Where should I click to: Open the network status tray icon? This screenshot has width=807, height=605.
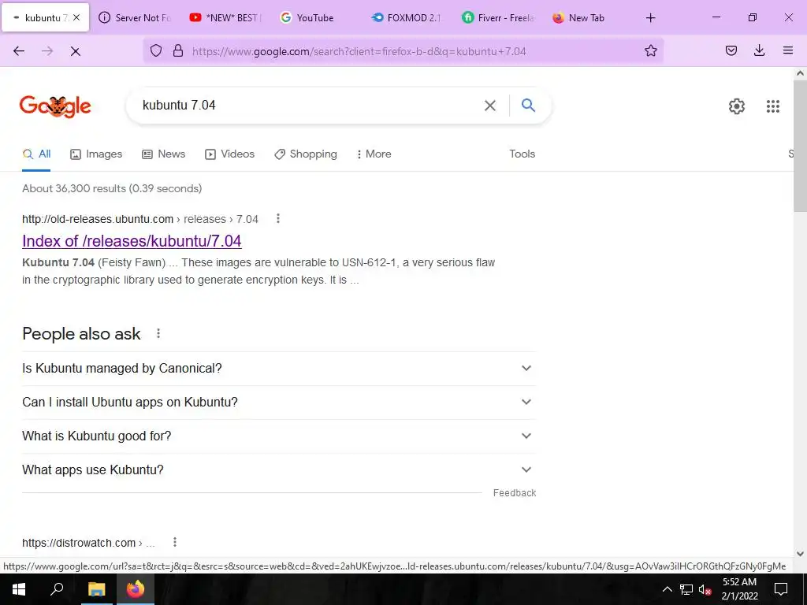[686, 589]
